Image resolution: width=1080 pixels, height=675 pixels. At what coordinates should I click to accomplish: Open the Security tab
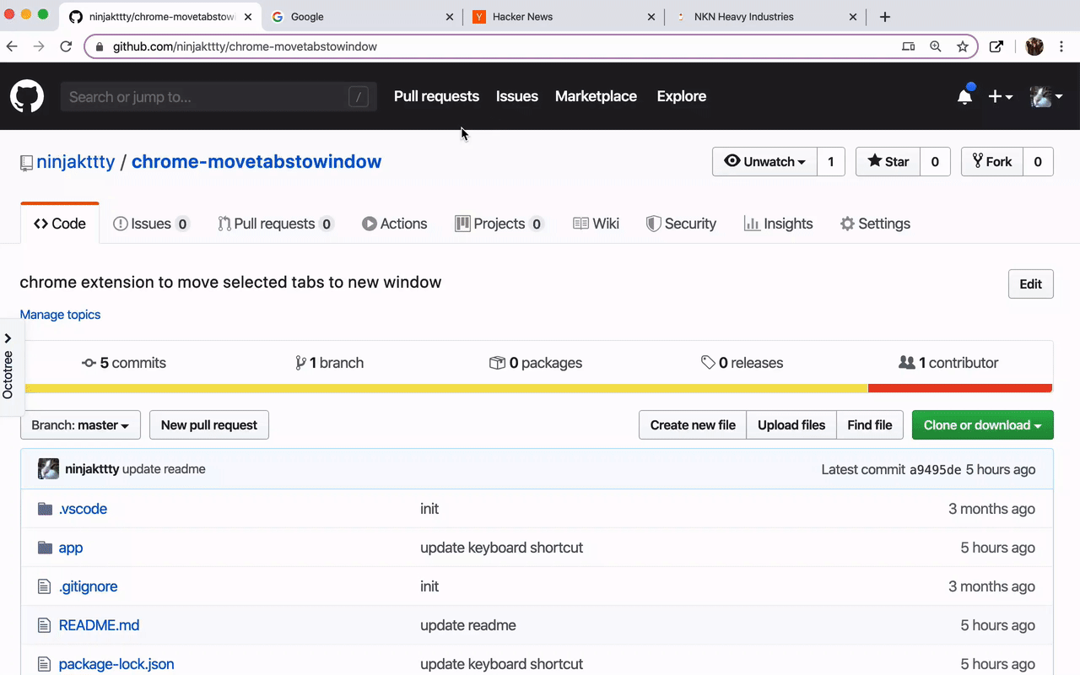[x=681, y=224]
